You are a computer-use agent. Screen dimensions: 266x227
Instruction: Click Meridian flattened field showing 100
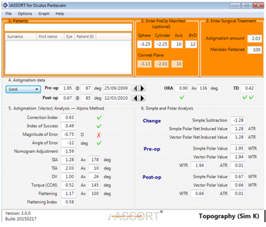255,50
